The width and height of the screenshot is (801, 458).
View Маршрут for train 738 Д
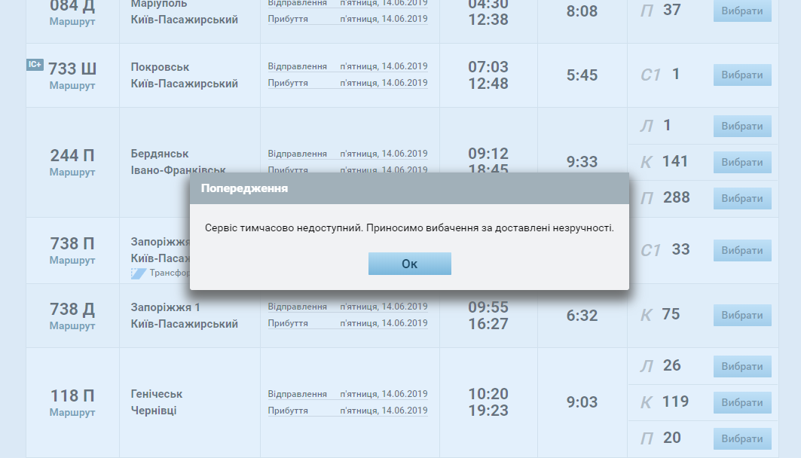point(72,326)
